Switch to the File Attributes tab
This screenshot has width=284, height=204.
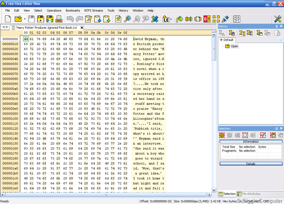point(249,194)
